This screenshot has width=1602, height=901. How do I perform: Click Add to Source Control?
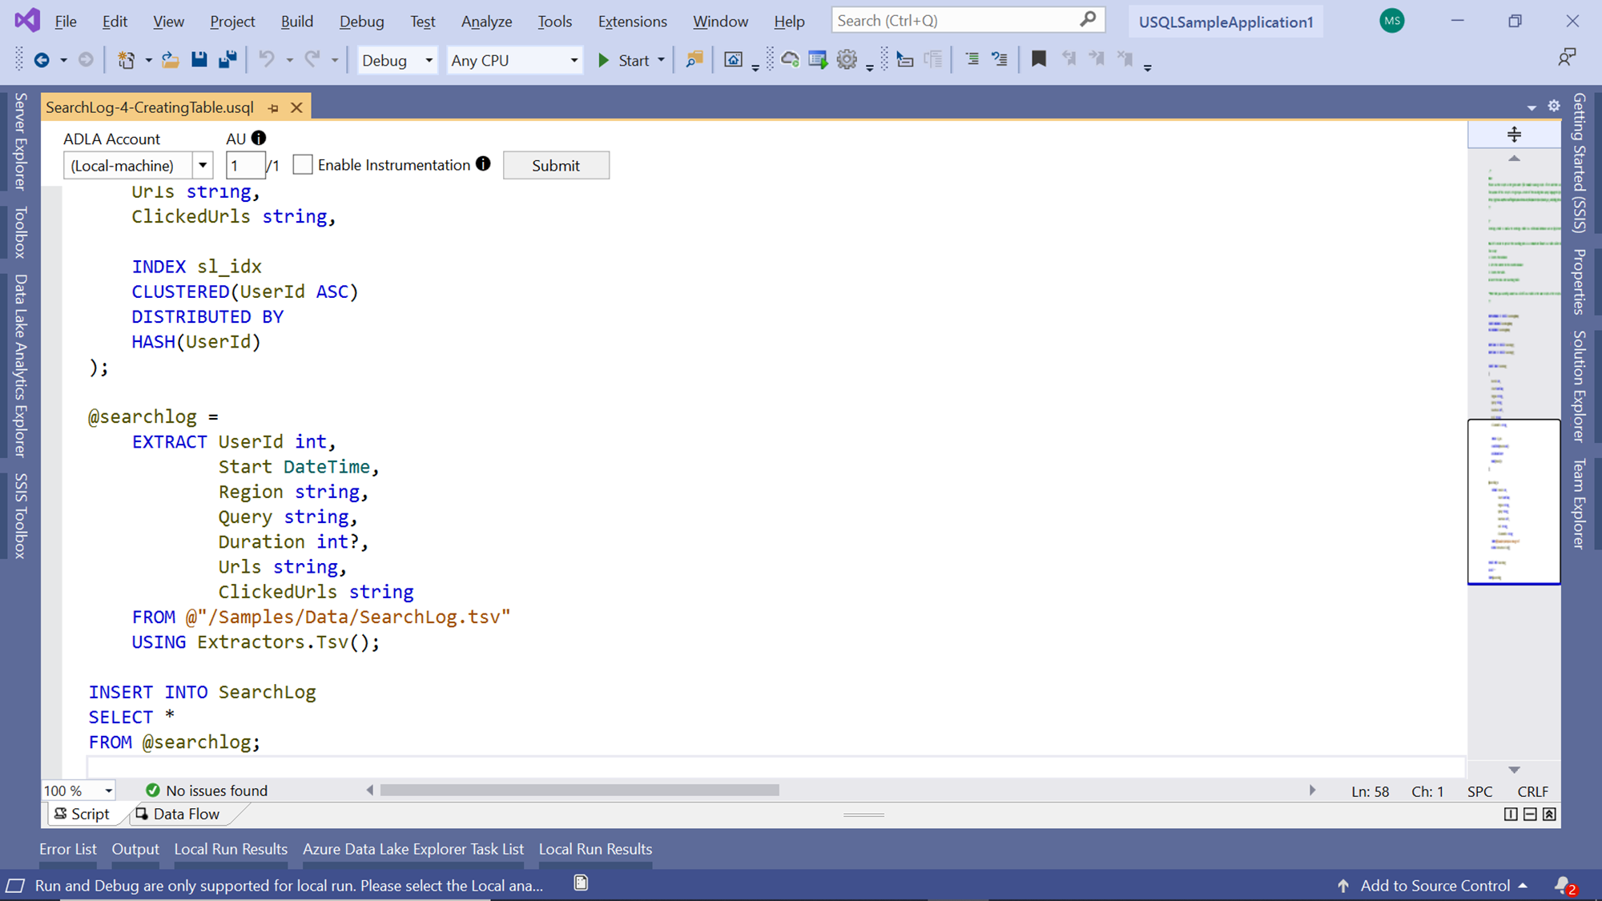(1434, 885)
